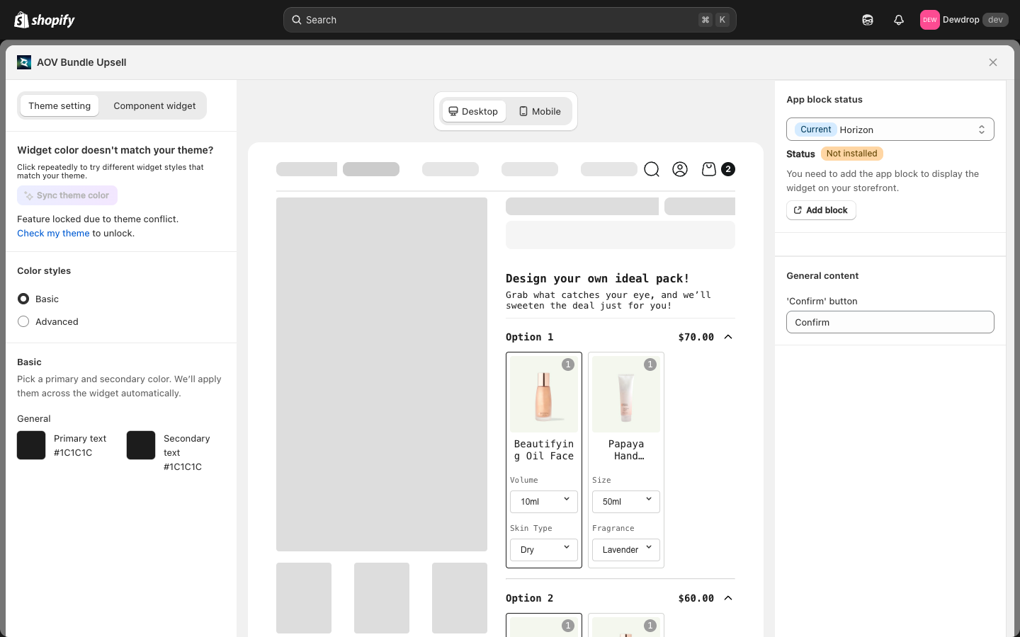Open the notifications bell

(x=899, y=20)
